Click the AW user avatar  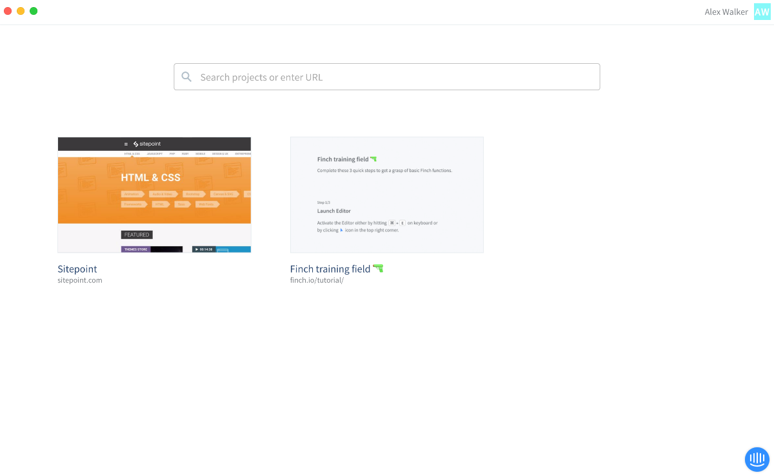coord(762,12)
